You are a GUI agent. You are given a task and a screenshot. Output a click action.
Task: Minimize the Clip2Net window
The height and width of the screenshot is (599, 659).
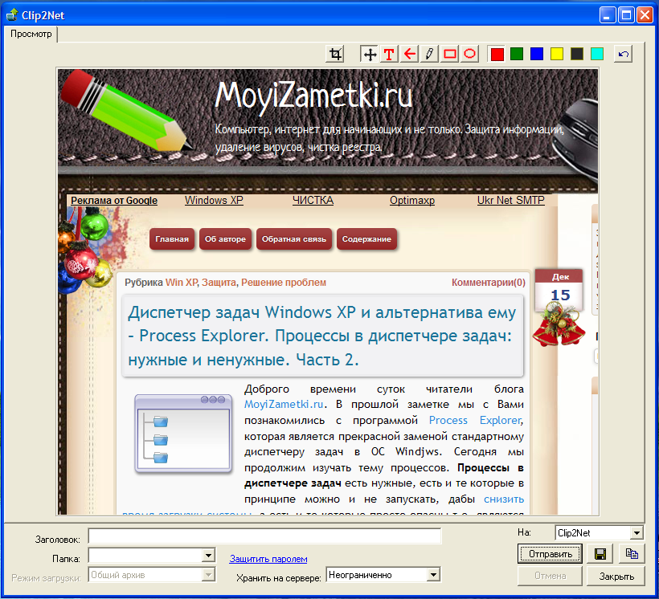pos(607,15)
